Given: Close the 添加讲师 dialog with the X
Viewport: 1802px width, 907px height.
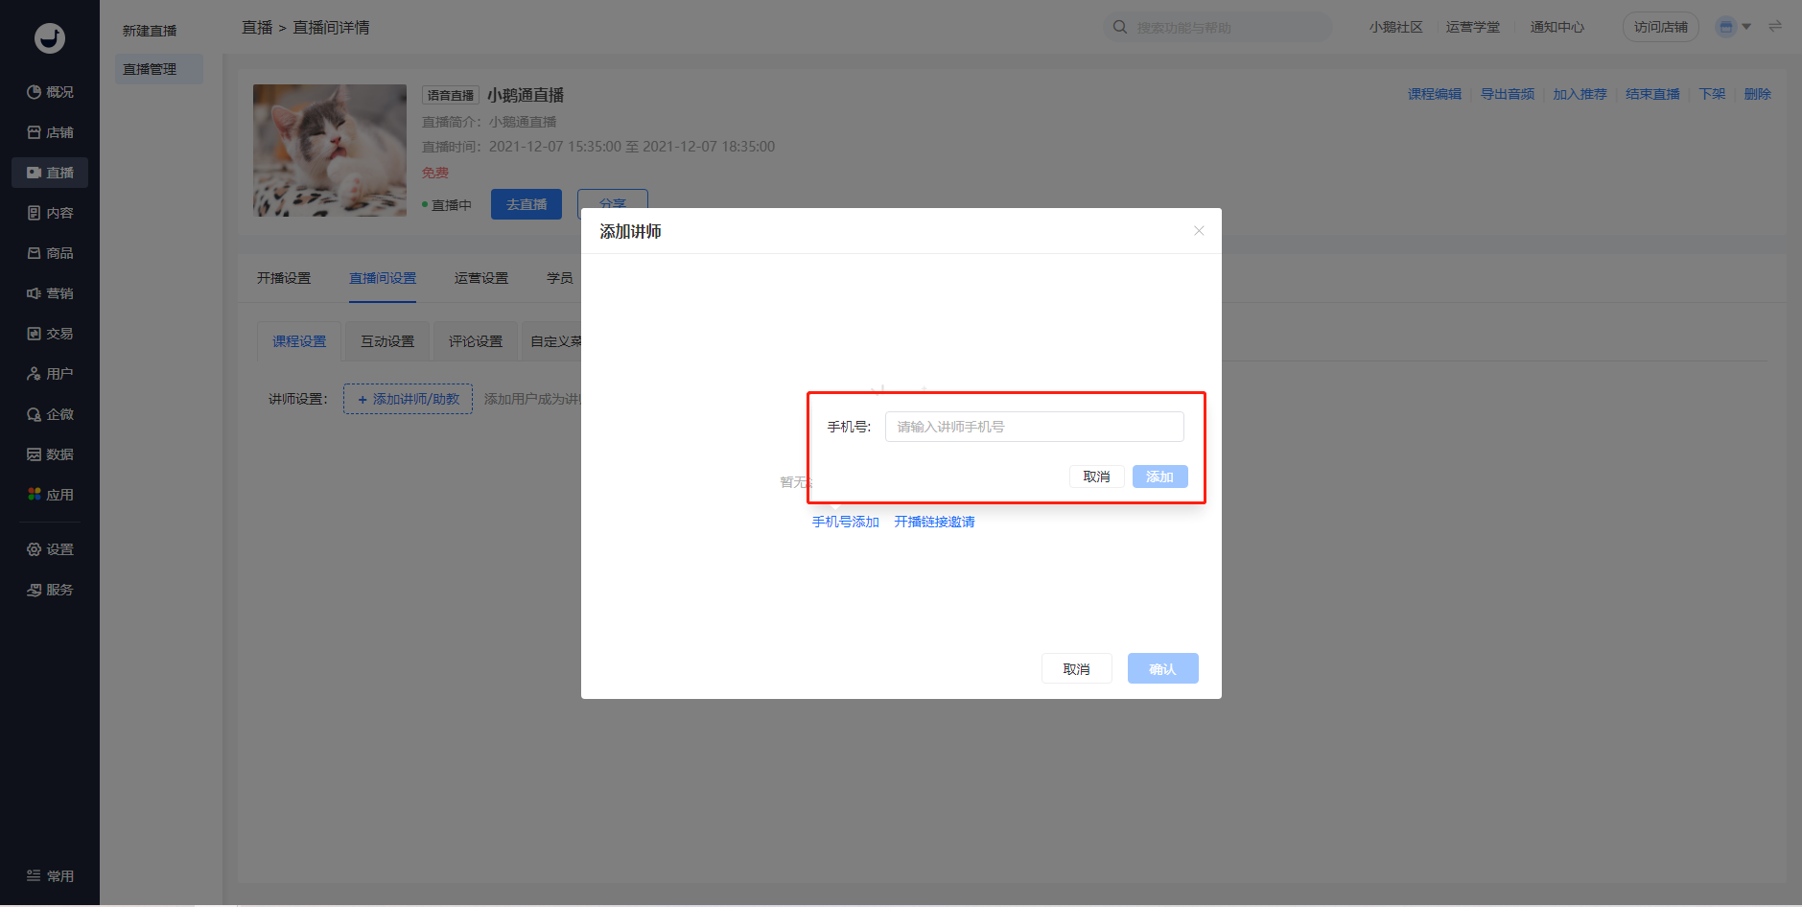Looking at the screenshot, I should pyautogui.click(x=1199, y=231).
